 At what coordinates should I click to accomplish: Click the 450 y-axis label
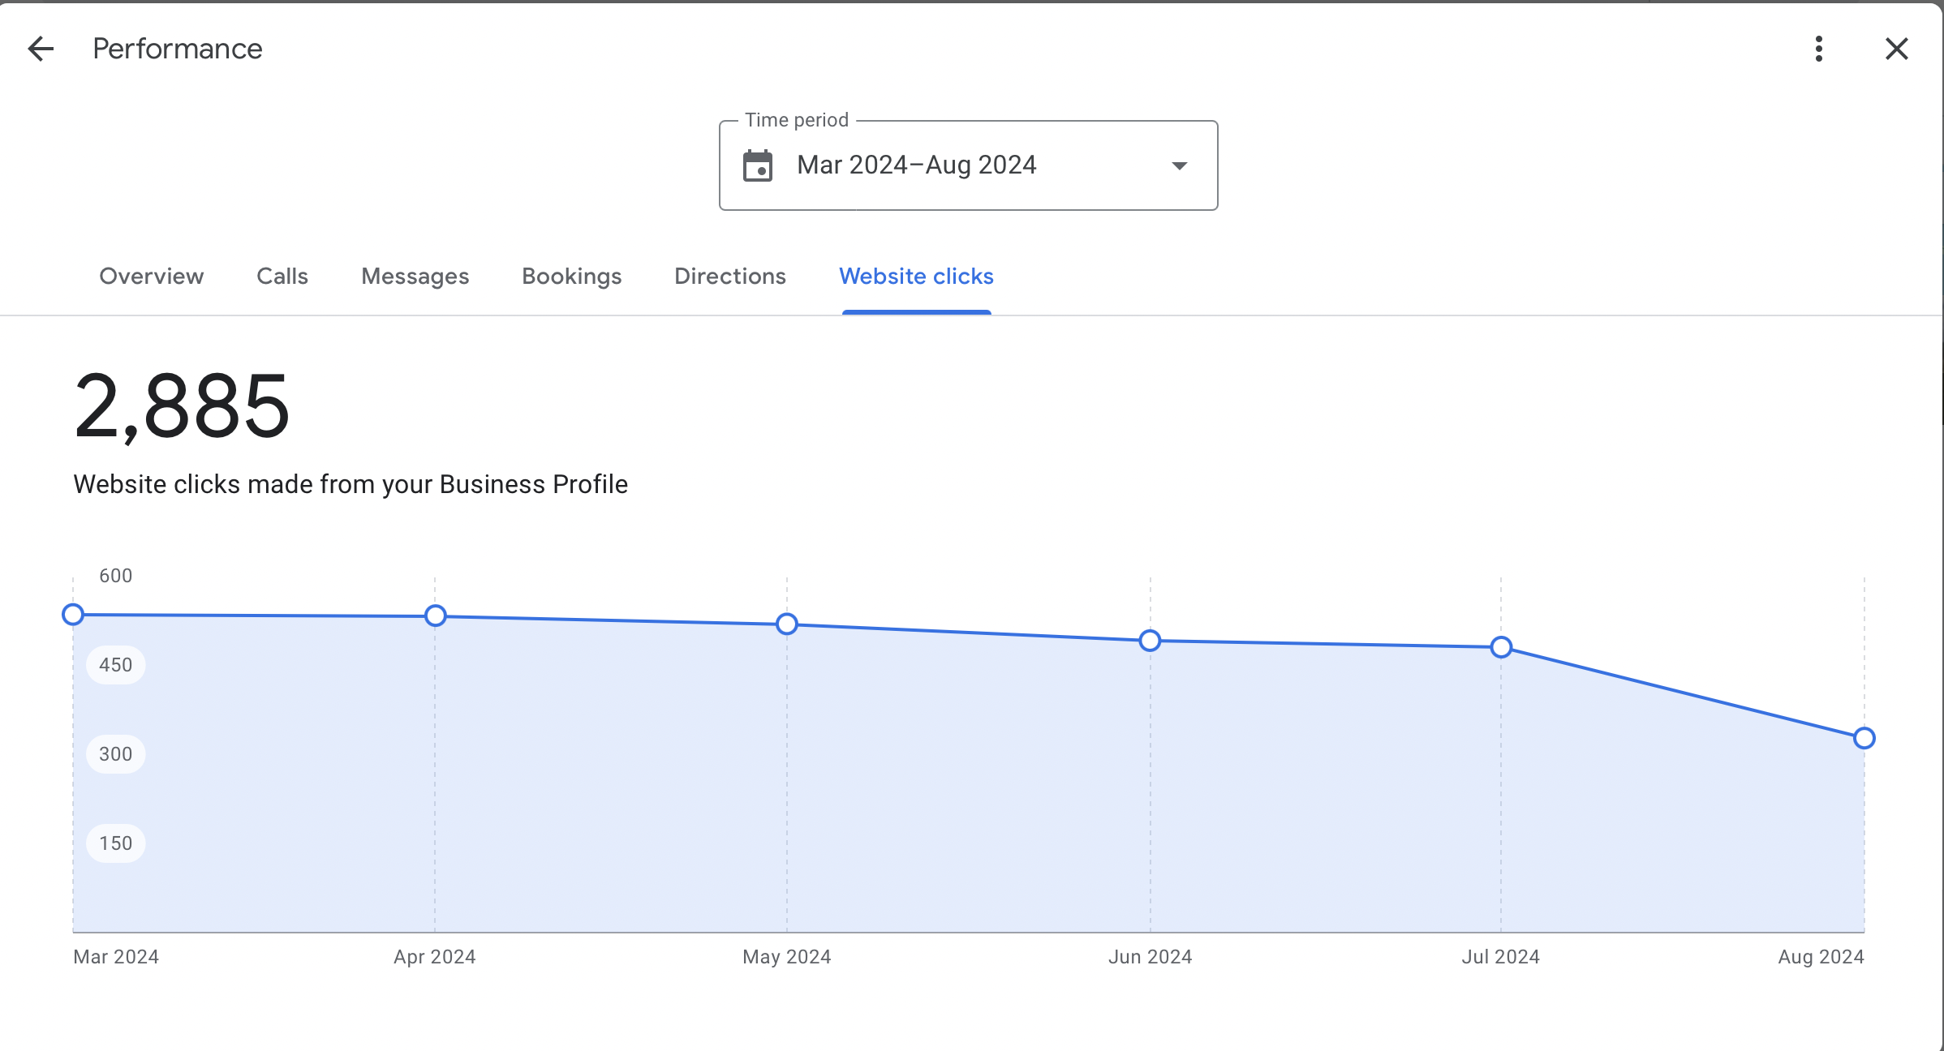tap(115, 665)
